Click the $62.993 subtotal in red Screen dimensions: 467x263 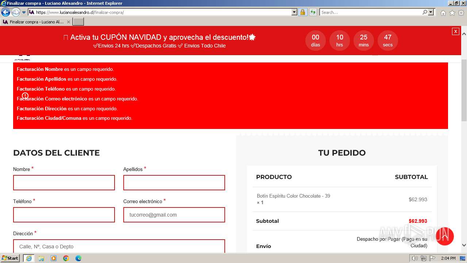click(418, 221)
